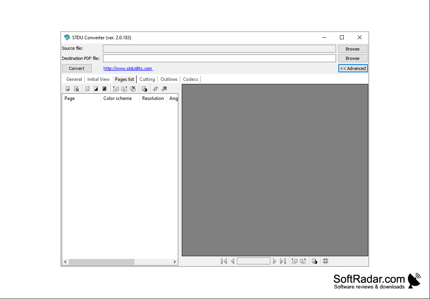
Task: Toggle the grid icon below preview
Action: [326, 261]
